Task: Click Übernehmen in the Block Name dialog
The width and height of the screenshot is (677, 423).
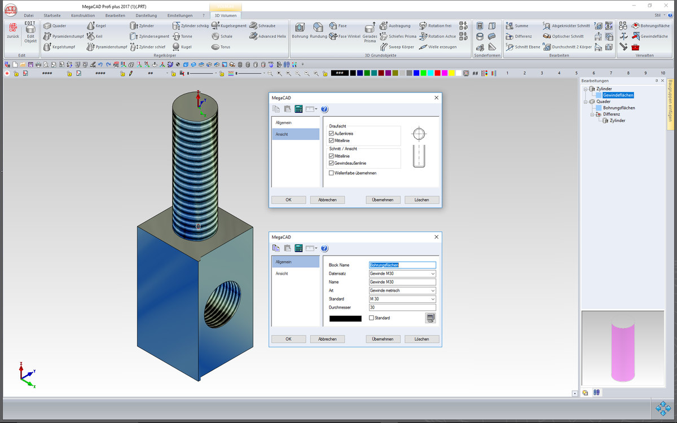Action: pyautogui.click(x=383, y=339)
